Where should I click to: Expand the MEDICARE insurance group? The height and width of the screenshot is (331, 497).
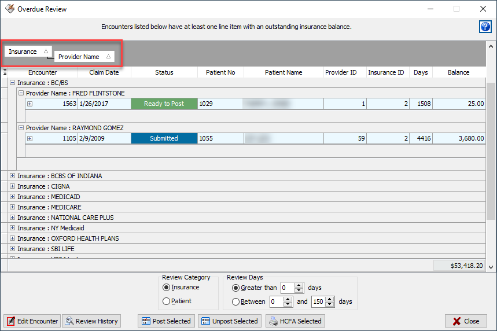click(12, 207)
